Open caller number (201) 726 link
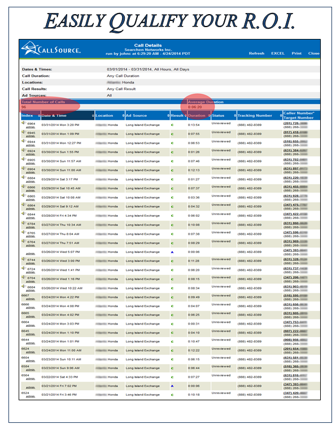 click(295, 123)
